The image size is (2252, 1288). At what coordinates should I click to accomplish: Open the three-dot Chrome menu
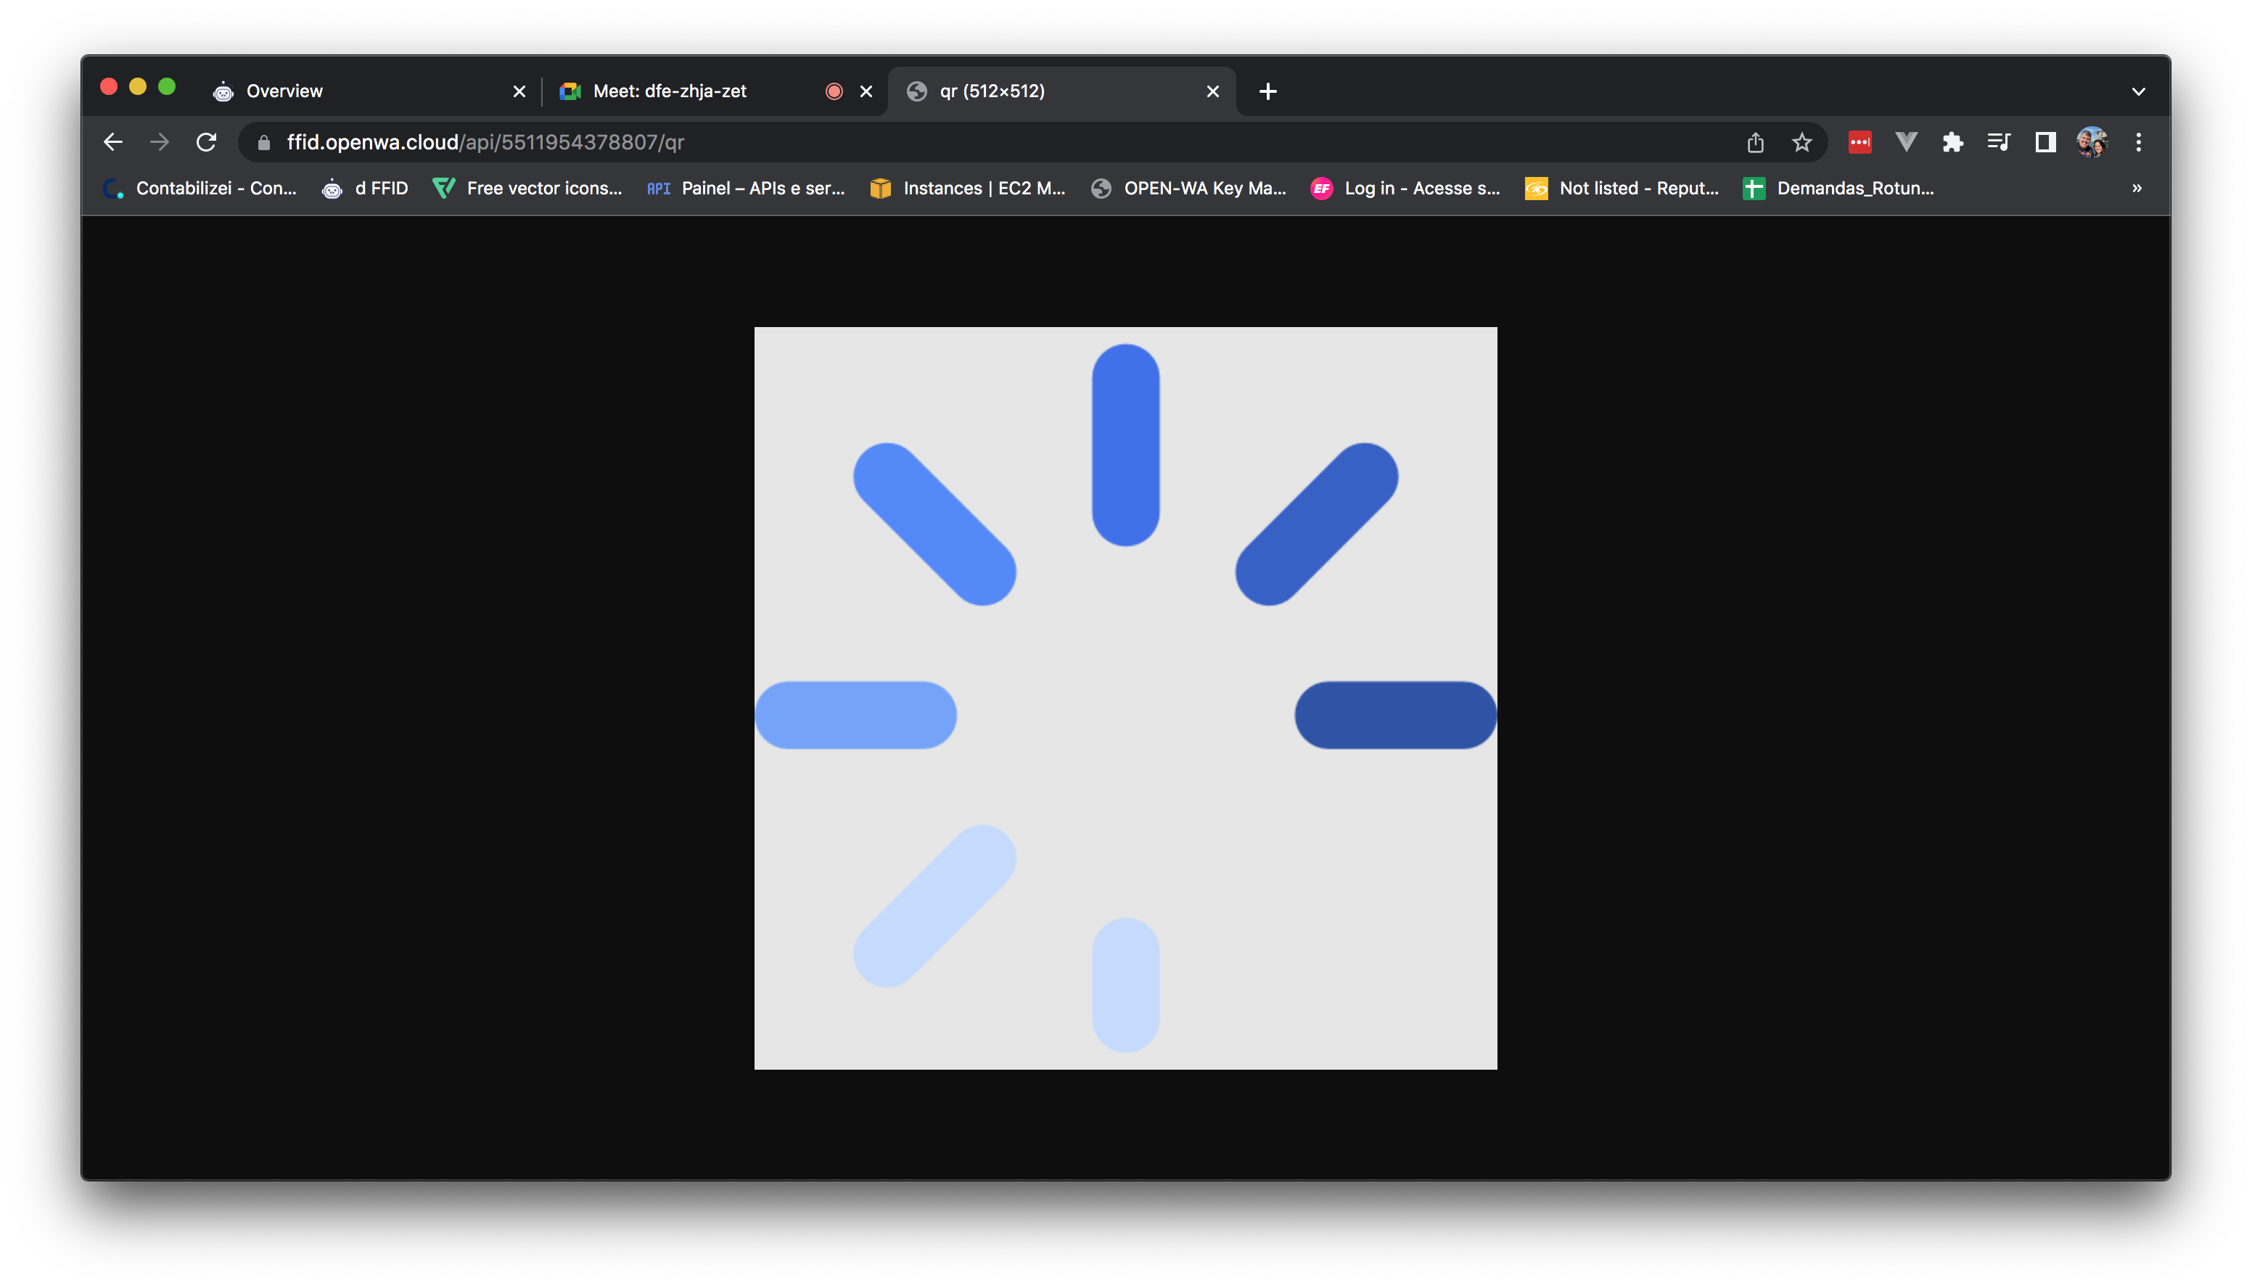pyautogui.click(x=2140, y=141)
